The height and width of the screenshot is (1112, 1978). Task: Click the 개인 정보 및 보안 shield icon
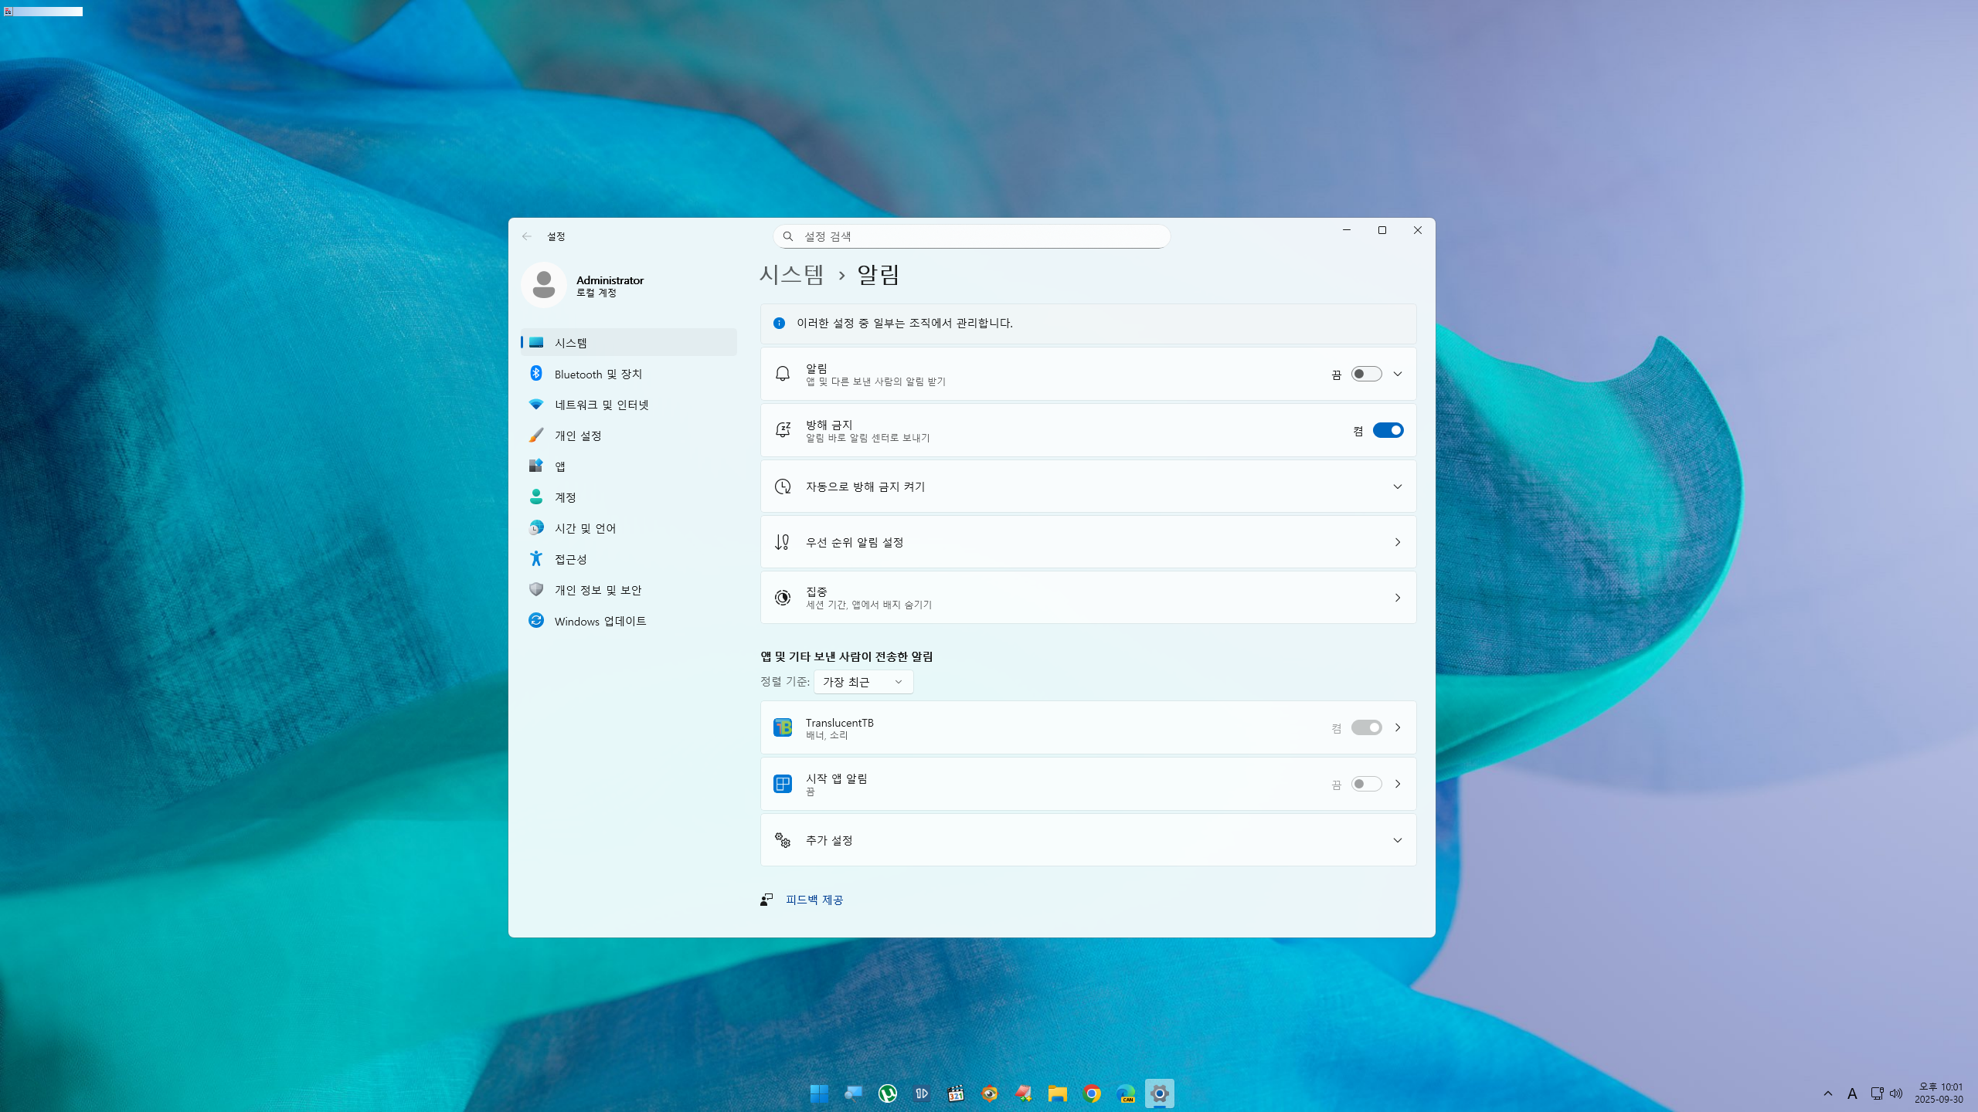tap(535, 589)
